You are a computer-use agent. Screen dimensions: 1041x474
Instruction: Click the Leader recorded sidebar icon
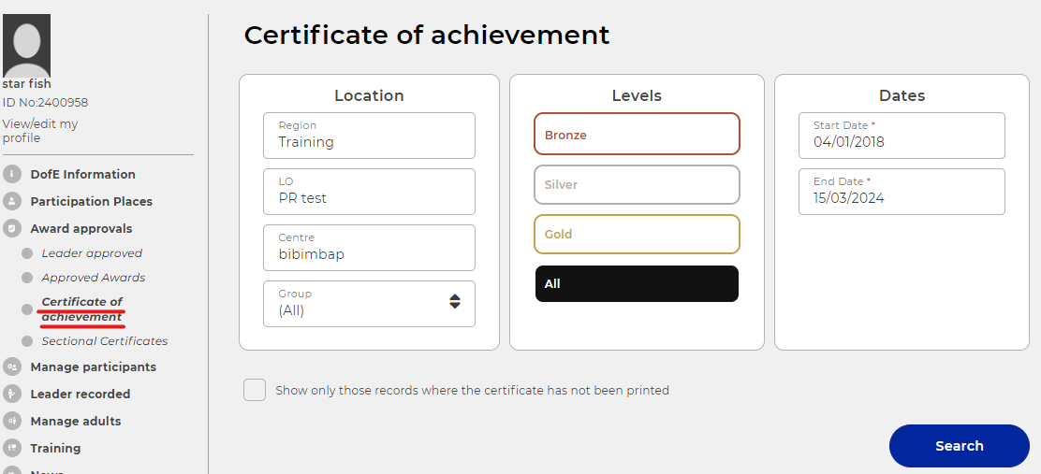(x=12, y=395)
